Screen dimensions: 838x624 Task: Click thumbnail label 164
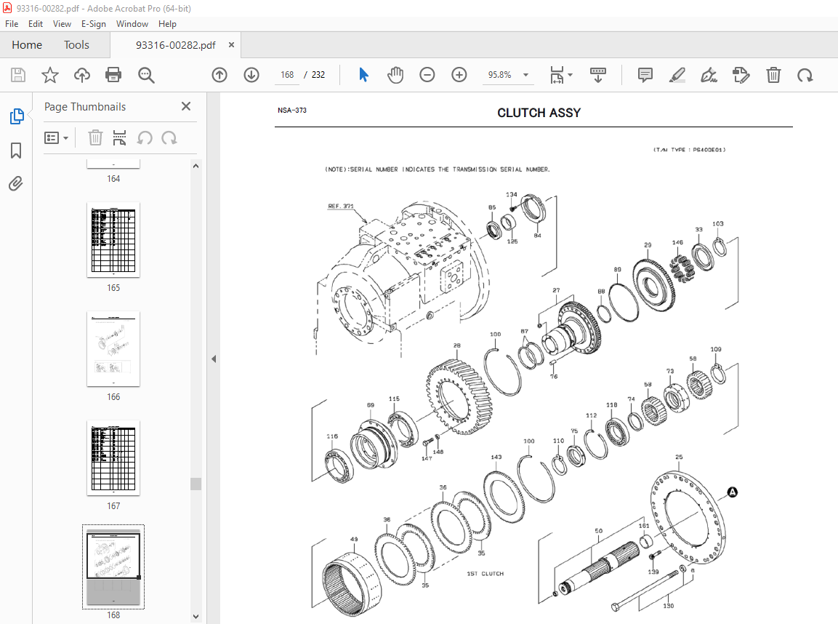(113, 179)
